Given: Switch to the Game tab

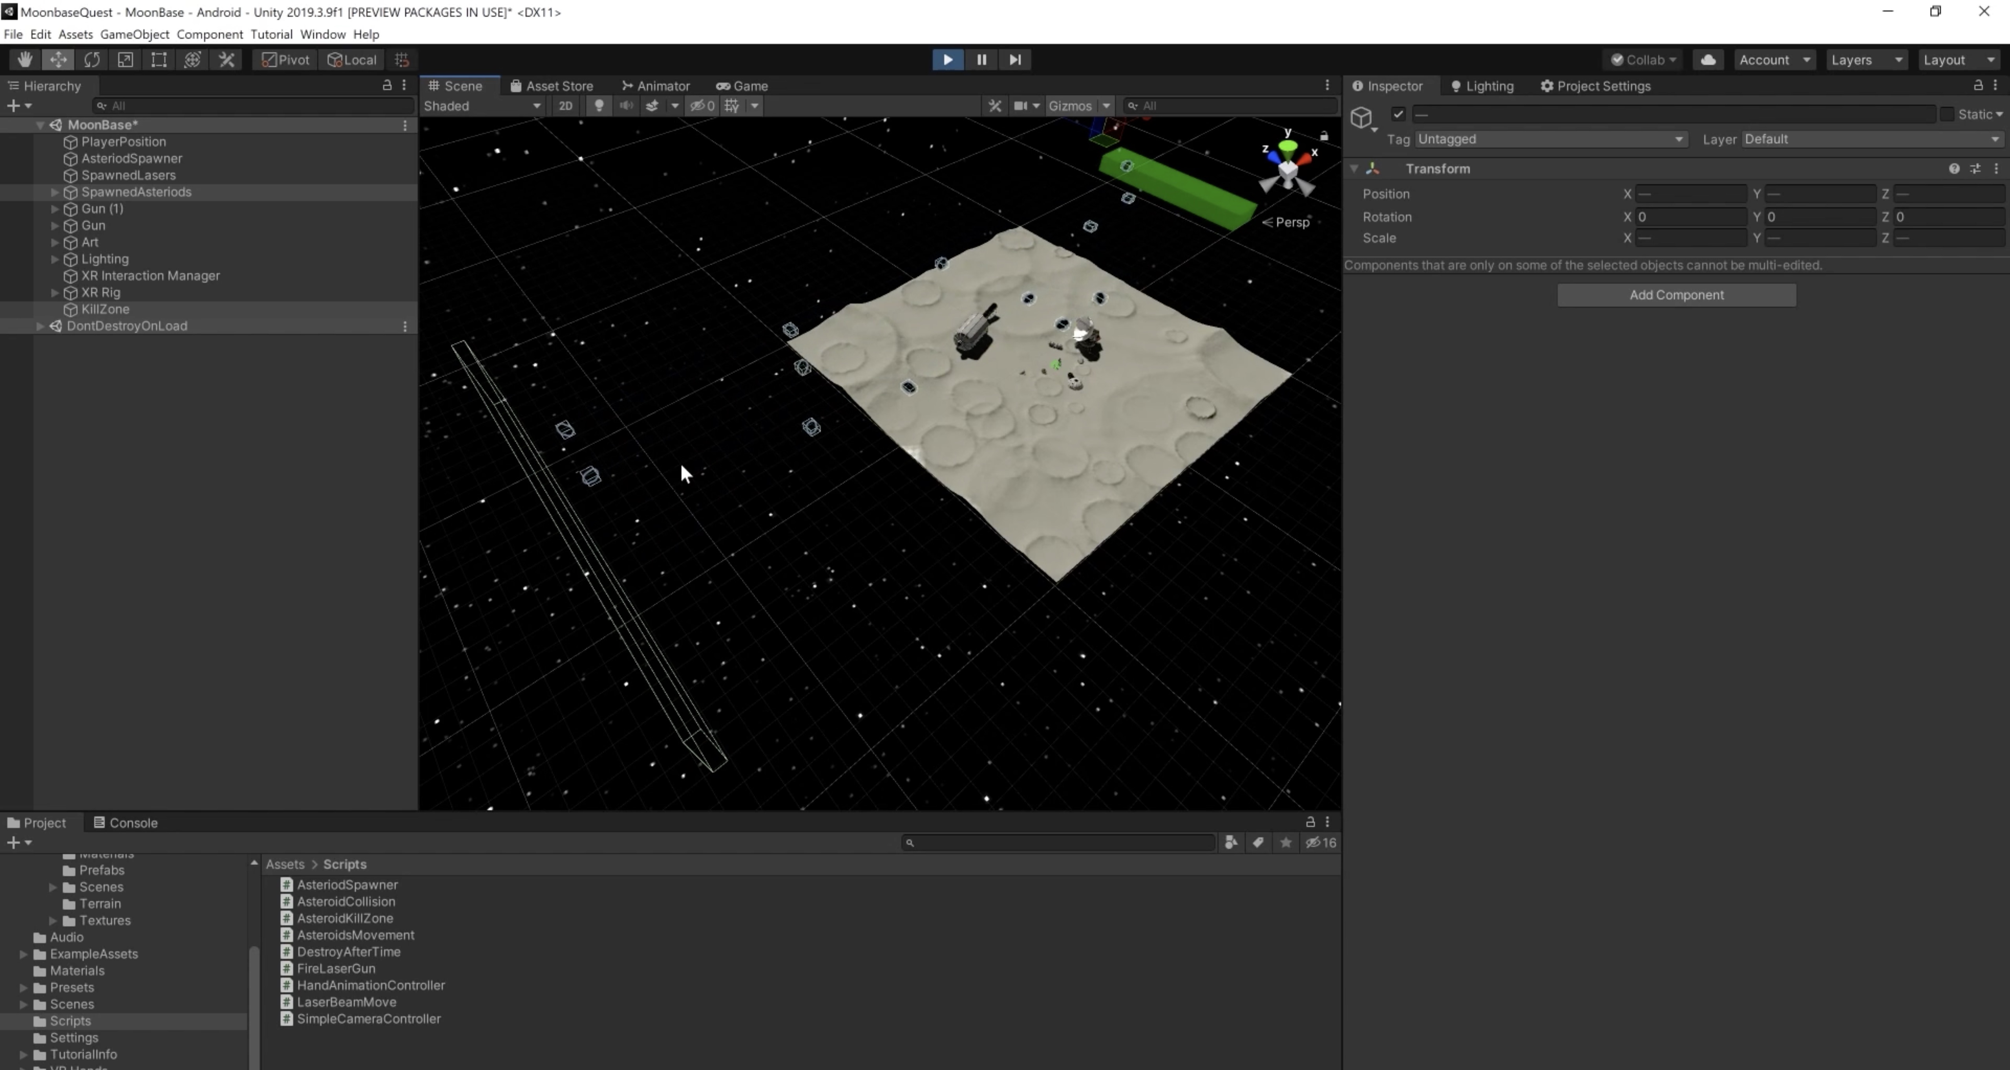Looking at the screenshot, I should pos(742,86).
